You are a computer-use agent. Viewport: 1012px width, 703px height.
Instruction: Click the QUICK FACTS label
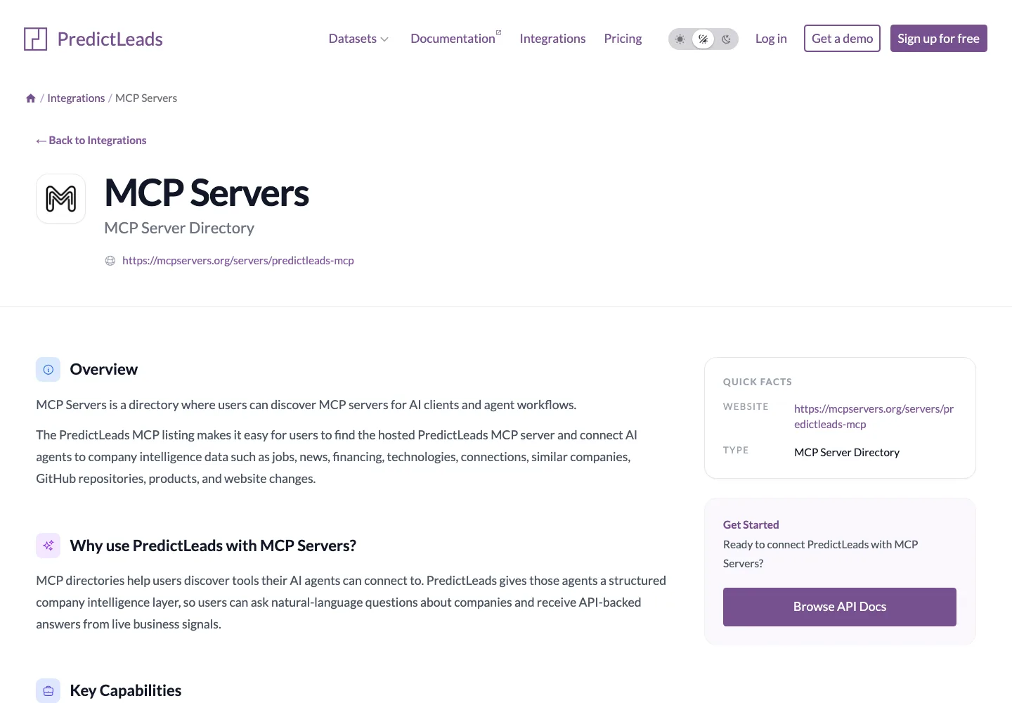tap(758, 382)
